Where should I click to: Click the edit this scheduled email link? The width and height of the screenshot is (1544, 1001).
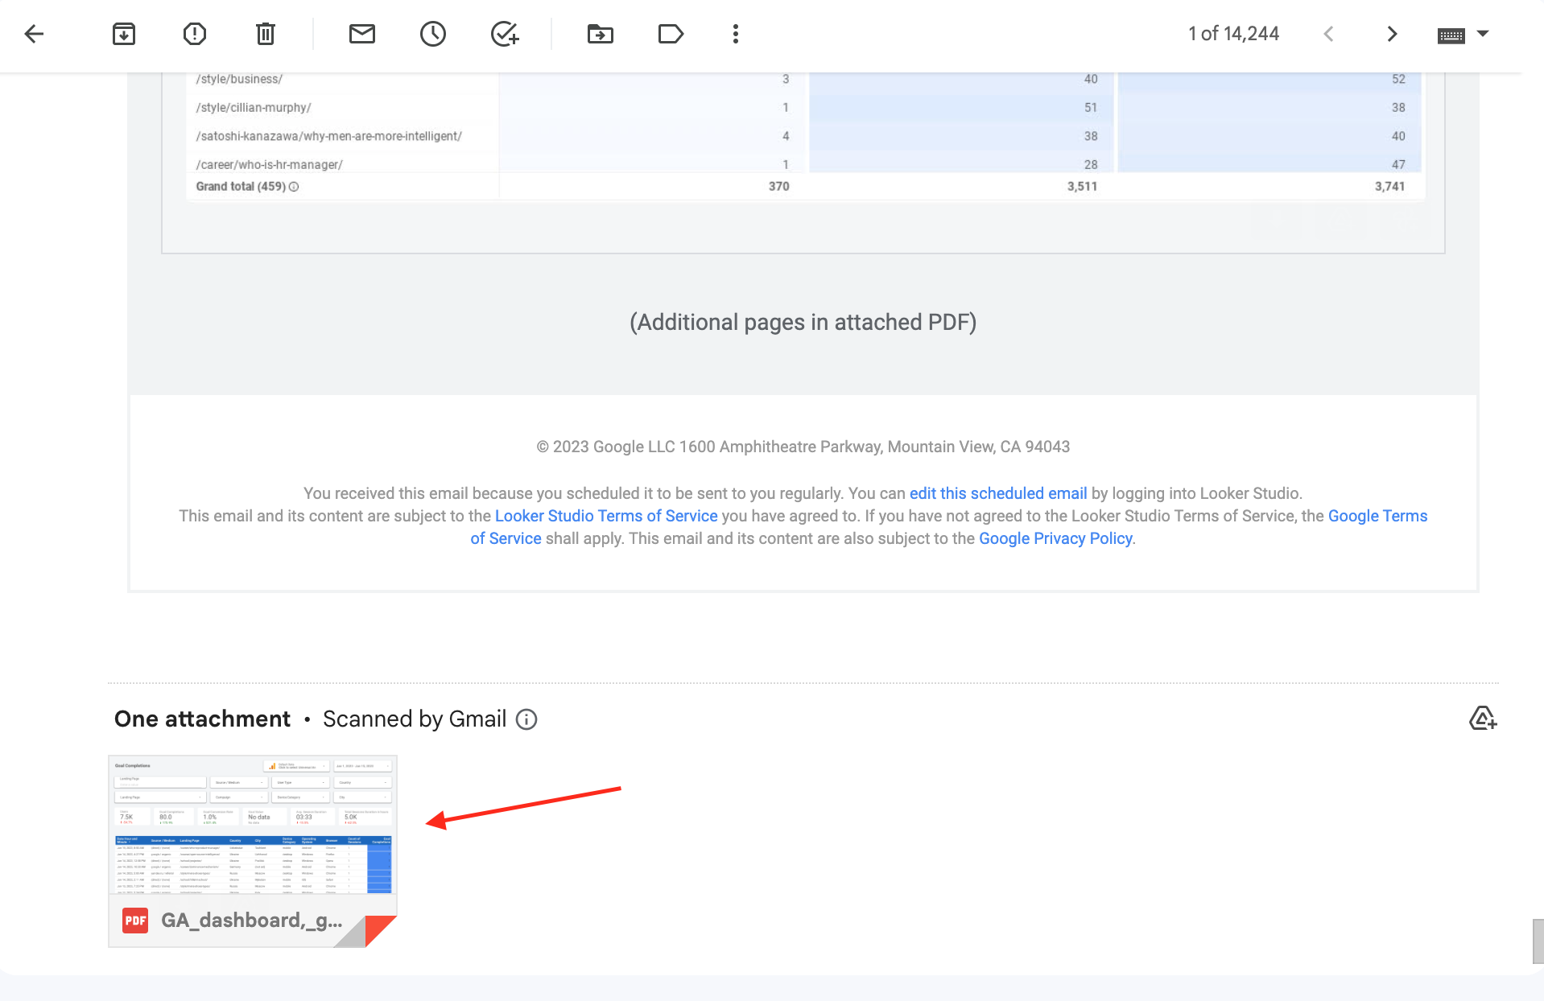[x=997, y=493]
